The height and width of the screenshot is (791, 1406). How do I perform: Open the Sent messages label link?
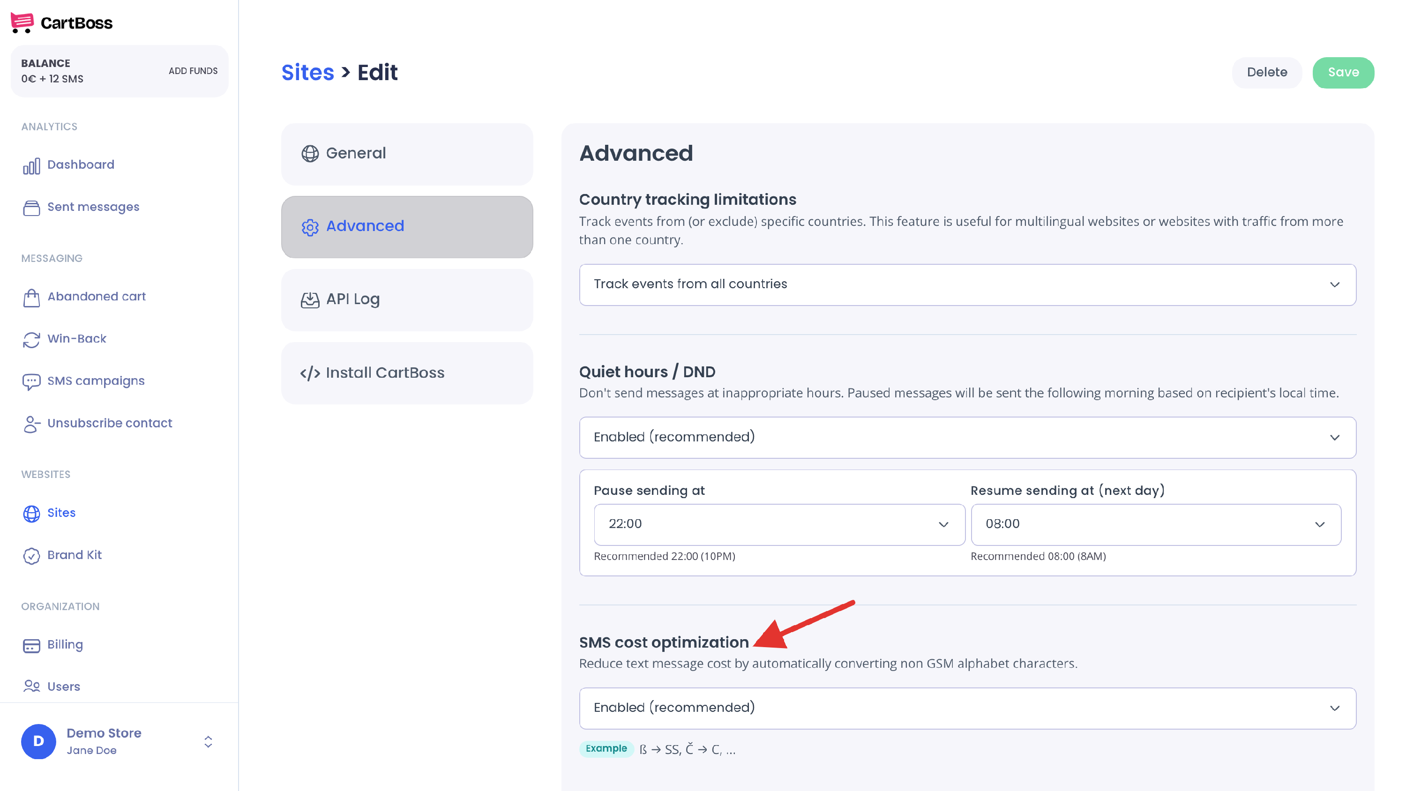pyautogui.click(x=93, y=207)
